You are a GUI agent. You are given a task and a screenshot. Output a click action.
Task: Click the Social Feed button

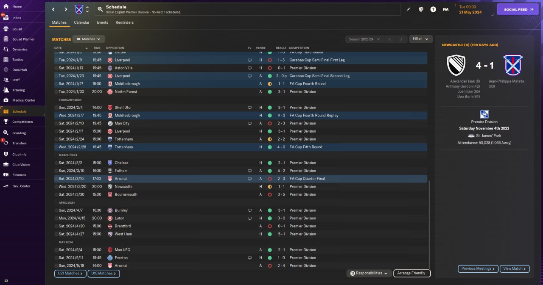pyautogui.click(x=518, y=9)
